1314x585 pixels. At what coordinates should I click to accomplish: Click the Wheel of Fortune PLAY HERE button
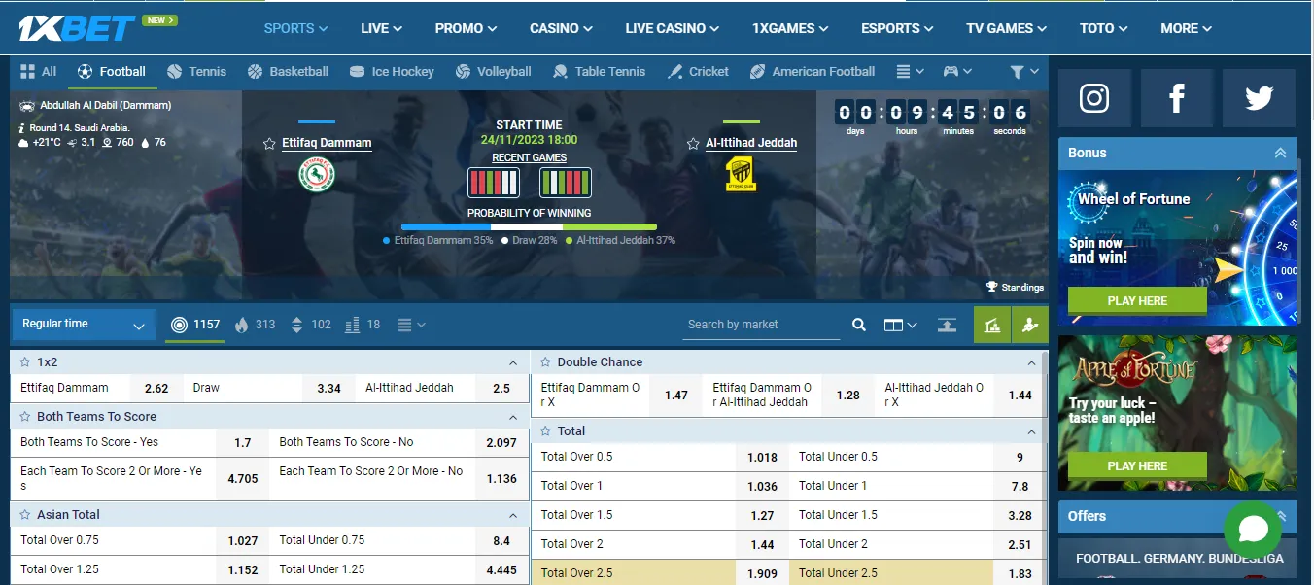tap(1137, 300)
